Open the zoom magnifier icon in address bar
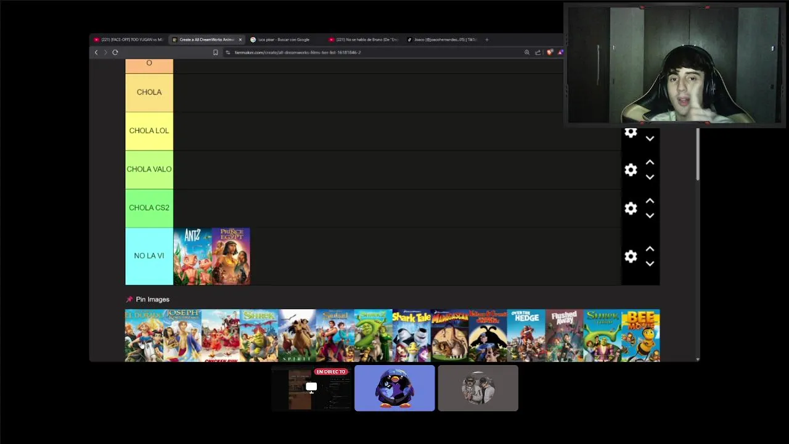The height and width of the screenshot is (444, 789). (x=527, y=52)
